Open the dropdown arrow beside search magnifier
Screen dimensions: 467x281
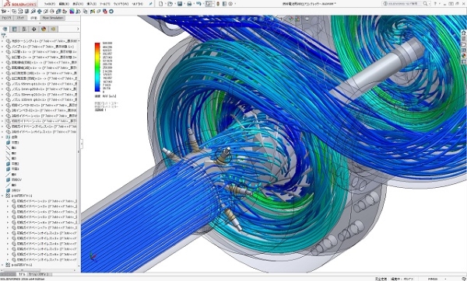pyautogui.click(x=430, y=4)
